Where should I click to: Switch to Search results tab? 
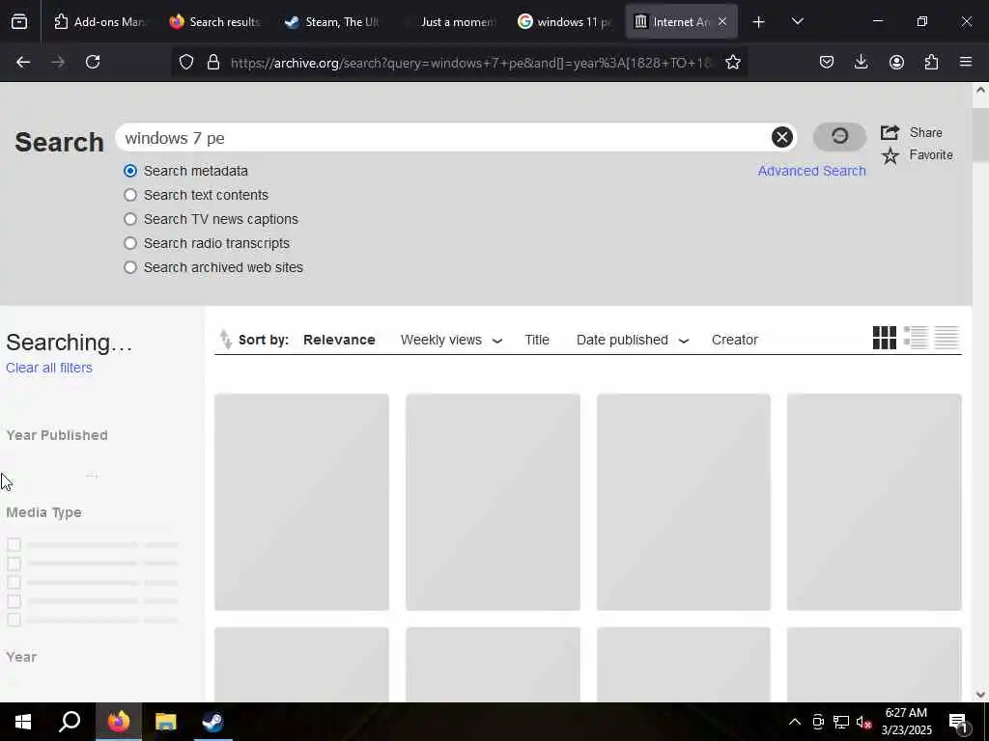214,22
